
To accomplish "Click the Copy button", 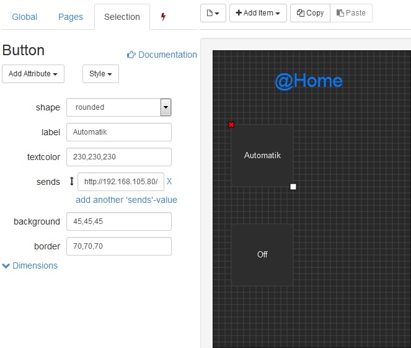I will pyautogui.click(x=310, y=13).
